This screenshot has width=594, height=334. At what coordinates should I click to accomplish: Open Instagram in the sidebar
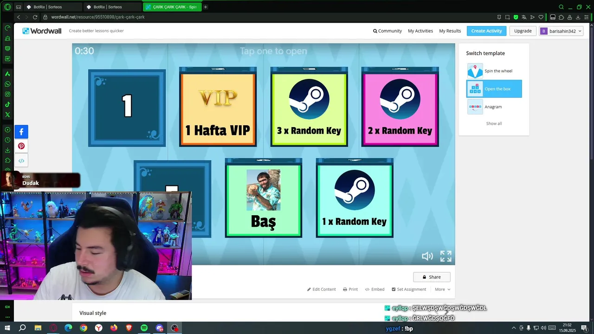(x=7, y=95)
